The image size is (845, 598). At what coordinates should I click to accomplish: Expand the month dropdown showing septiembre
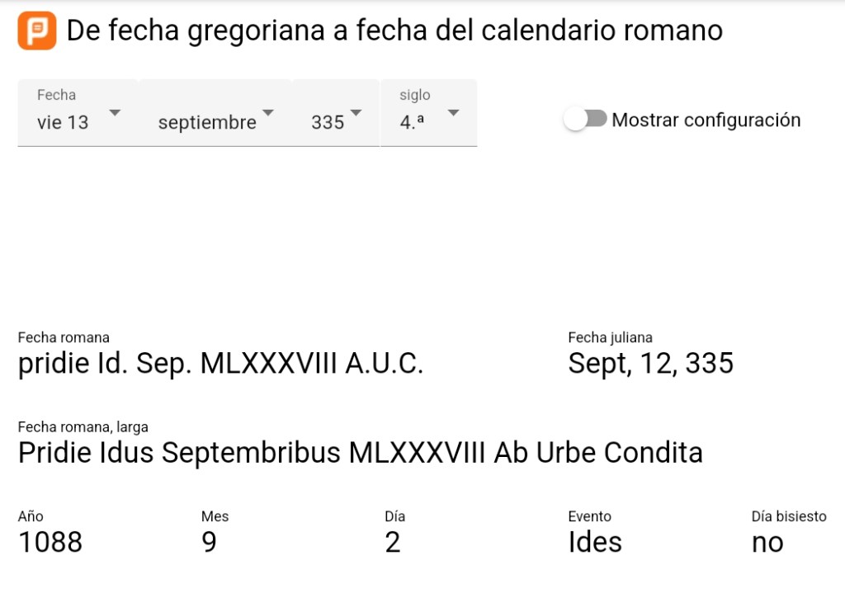coord(215,114)
